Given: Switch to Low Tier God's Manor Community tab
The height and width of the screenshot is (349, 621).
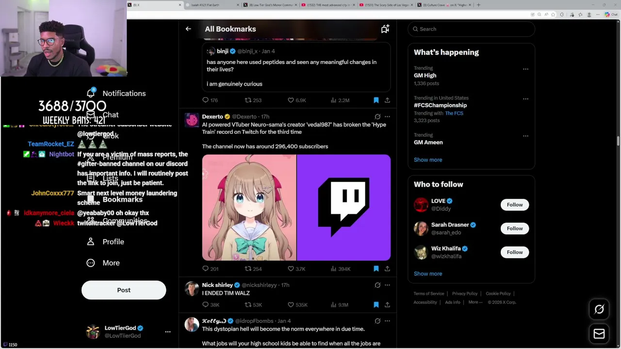Looking at the screenshot, I should point(271,5).
